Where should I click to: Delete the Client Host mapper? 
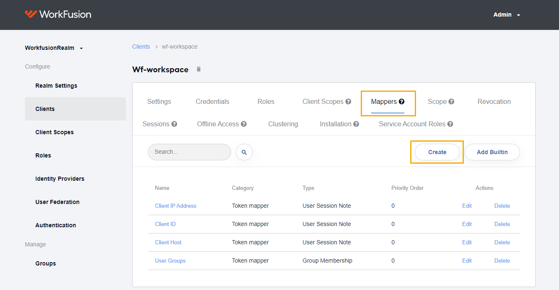(x=502, y=242)
